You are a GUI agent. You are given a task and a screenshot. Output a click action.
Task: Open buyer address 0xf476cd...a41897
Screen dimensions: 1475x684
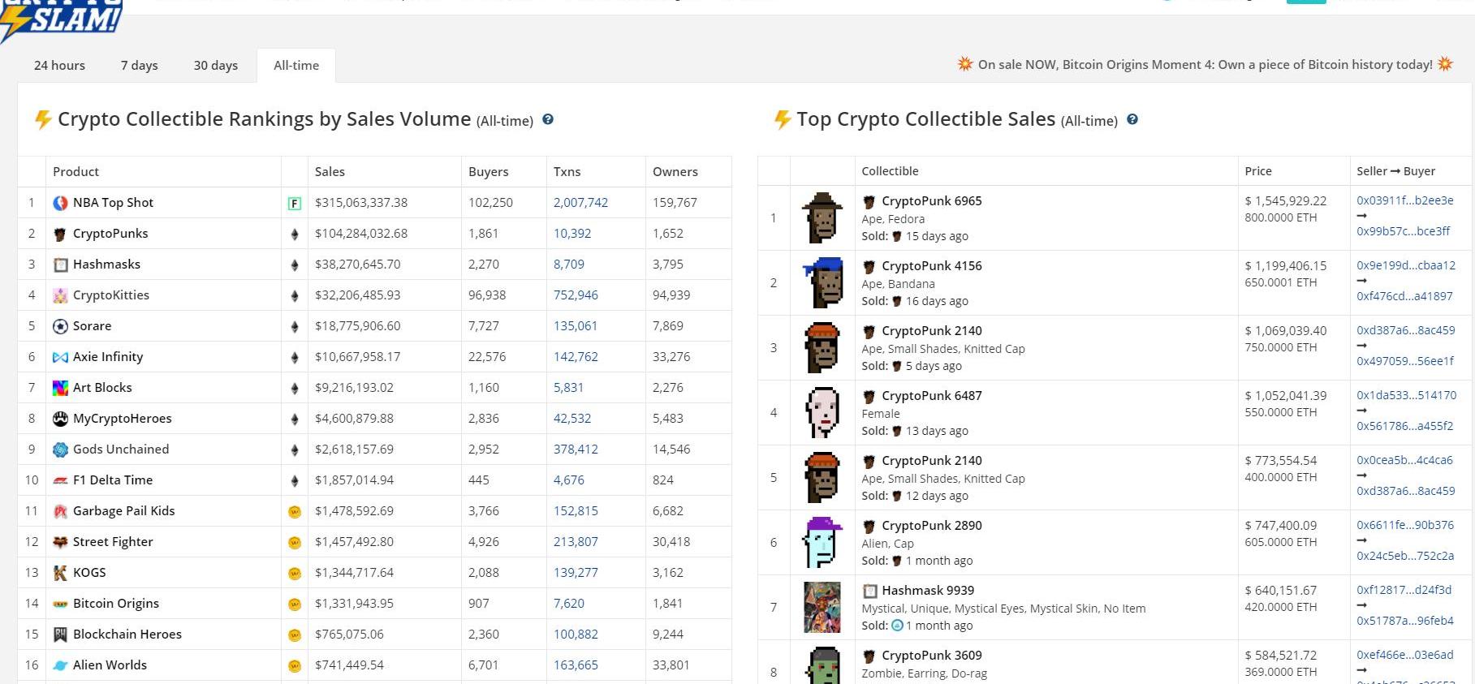(1404, 296)
